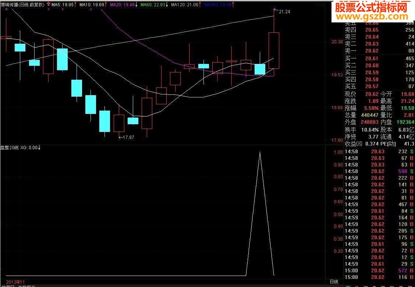Select the 15:00 tick with 116 B
This screenshot has height=287, width=415.
379,277
